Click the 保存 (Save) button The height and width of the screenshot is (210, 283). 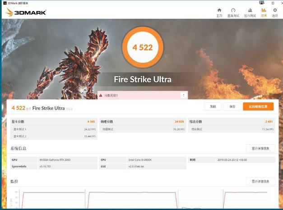(x=232, y=106)
